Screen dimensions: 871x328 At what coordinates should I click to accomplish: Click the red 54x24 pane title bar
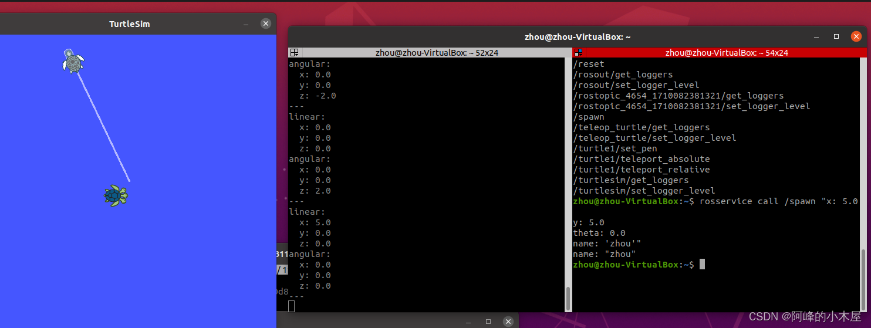coord(720,52)
